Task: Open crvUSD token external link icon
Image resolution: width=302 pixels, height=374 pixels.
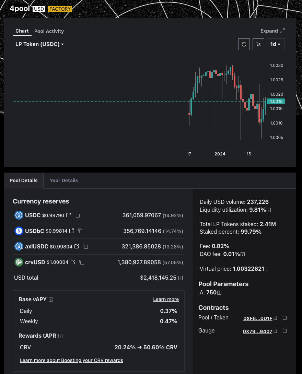Action: pos(73,262)
